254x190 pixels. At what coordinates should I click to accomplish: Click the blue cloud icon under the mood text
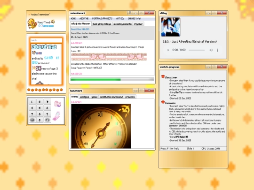(40, 26)
